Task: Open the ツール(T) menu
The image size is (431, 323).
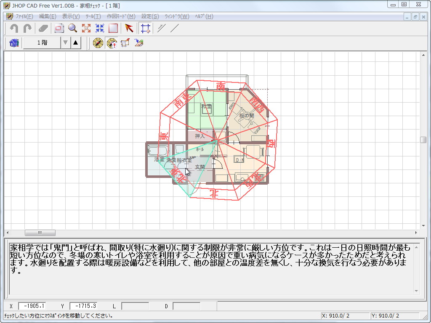Action: click(93, 16)
